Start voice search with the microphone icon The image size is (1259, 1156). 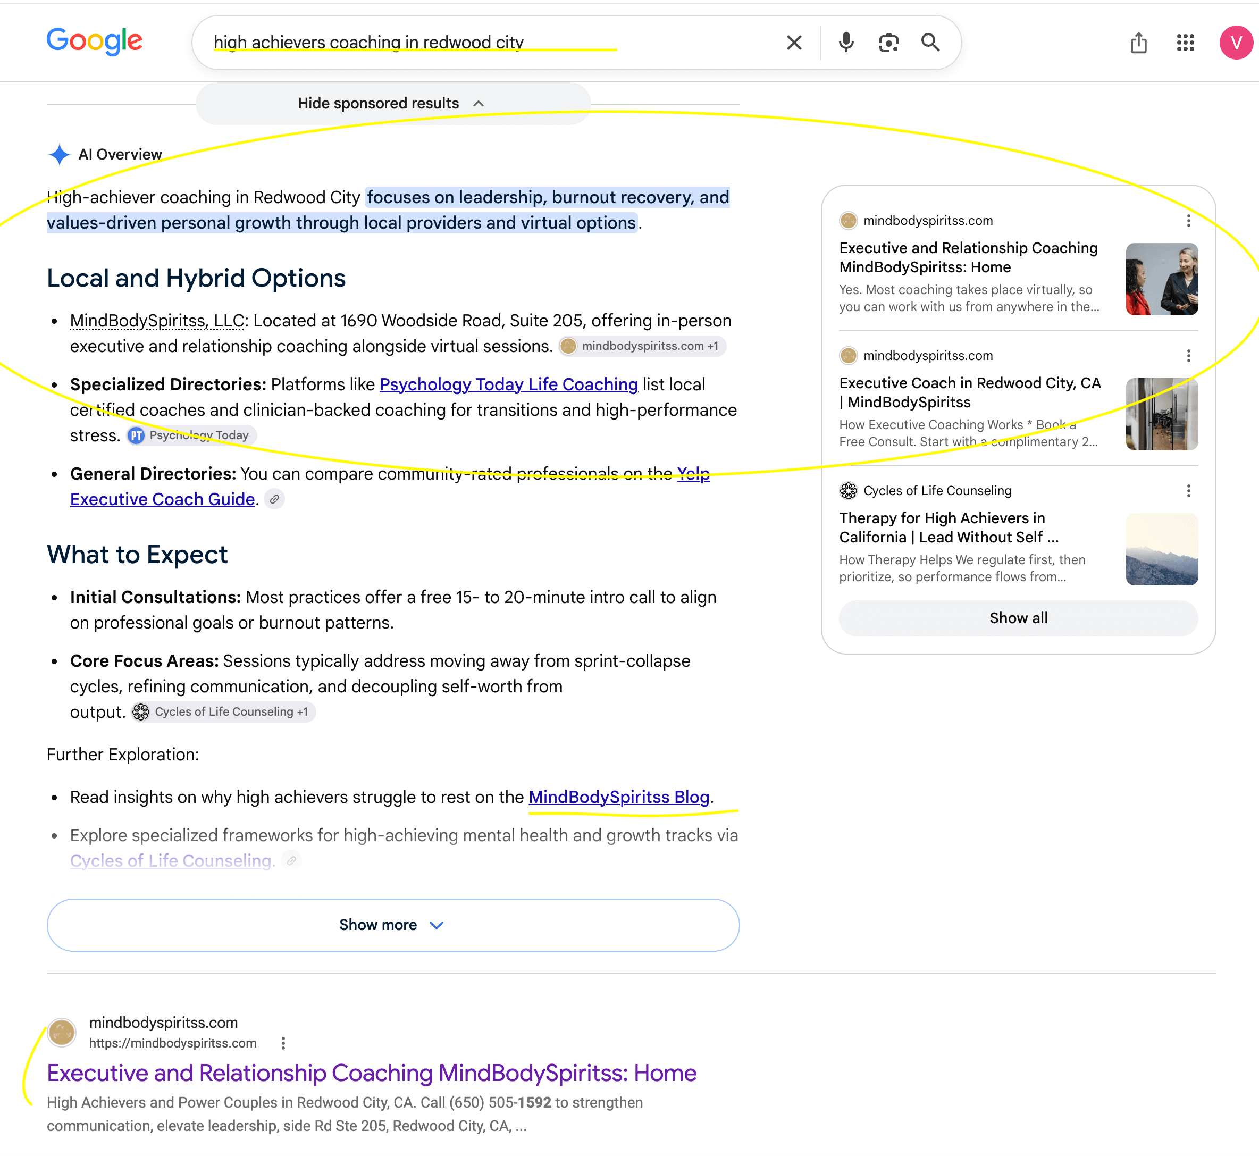click(x=846, y=43)
